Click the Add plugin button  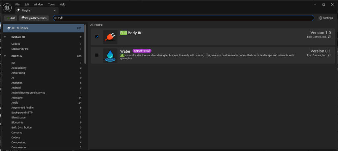click(11, 18)
